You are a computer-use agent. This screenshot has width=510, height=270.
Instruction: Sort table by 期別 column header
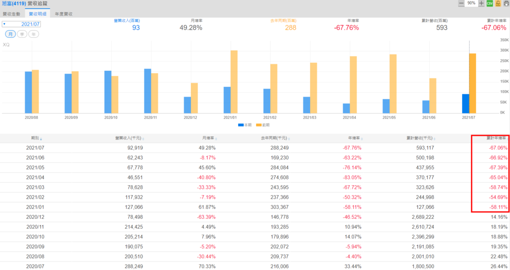pyautogui.click(x=36, y=138)
